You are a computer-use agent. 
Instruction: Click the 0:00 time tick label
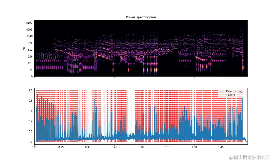point(35,147)
